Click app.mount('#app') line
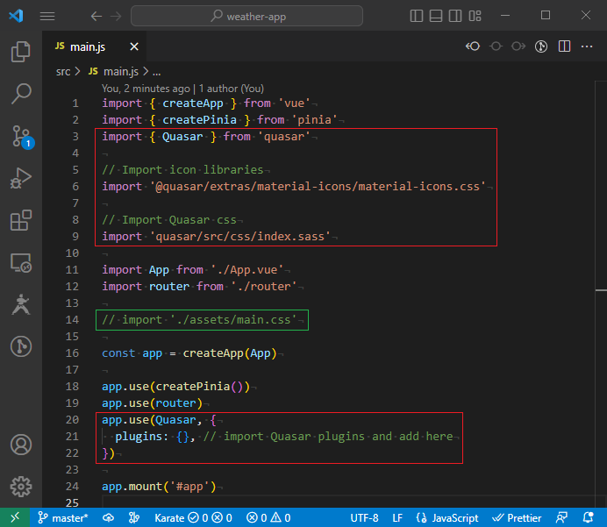Screen dimensions: 607x527 pyautogui.click(x=159, y=487)
